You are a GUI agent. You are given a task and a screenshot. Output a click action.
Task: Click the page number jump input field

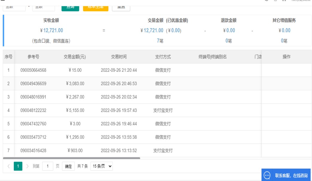(x=48, y=166)
